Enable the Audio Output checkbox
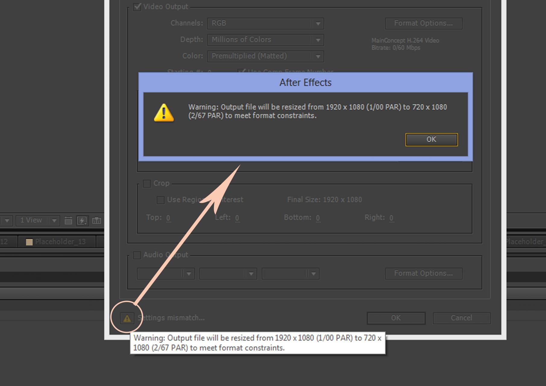This screenshot has height=386, width=546. (137, 255)
